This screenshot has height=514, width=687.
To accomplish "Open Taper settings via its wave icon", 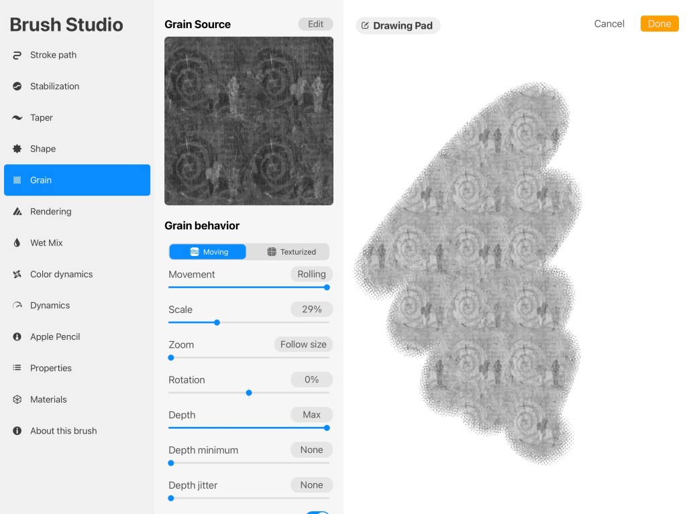I will 17,118.
